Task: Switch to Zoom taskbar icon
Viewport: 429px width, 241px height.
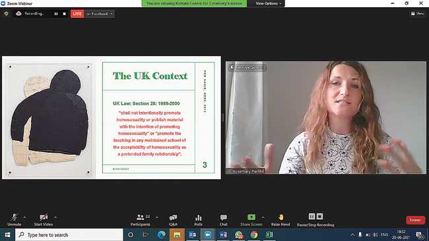Action: pos(208,234)
